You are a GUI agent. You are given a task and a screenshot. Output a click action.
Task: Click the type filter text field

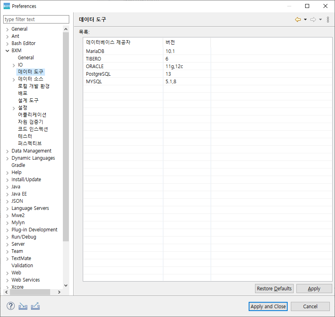(x=36, y=20)
